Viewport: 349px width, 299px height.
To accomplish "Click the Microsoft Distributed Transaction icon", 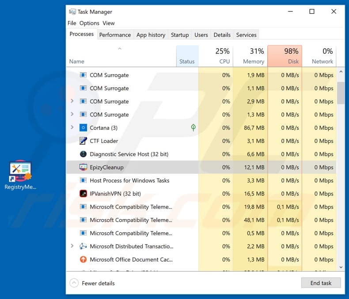I will (83, 246).
